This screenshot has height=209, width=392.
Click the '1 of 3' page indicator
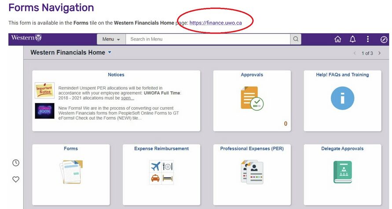click(367, 54)
